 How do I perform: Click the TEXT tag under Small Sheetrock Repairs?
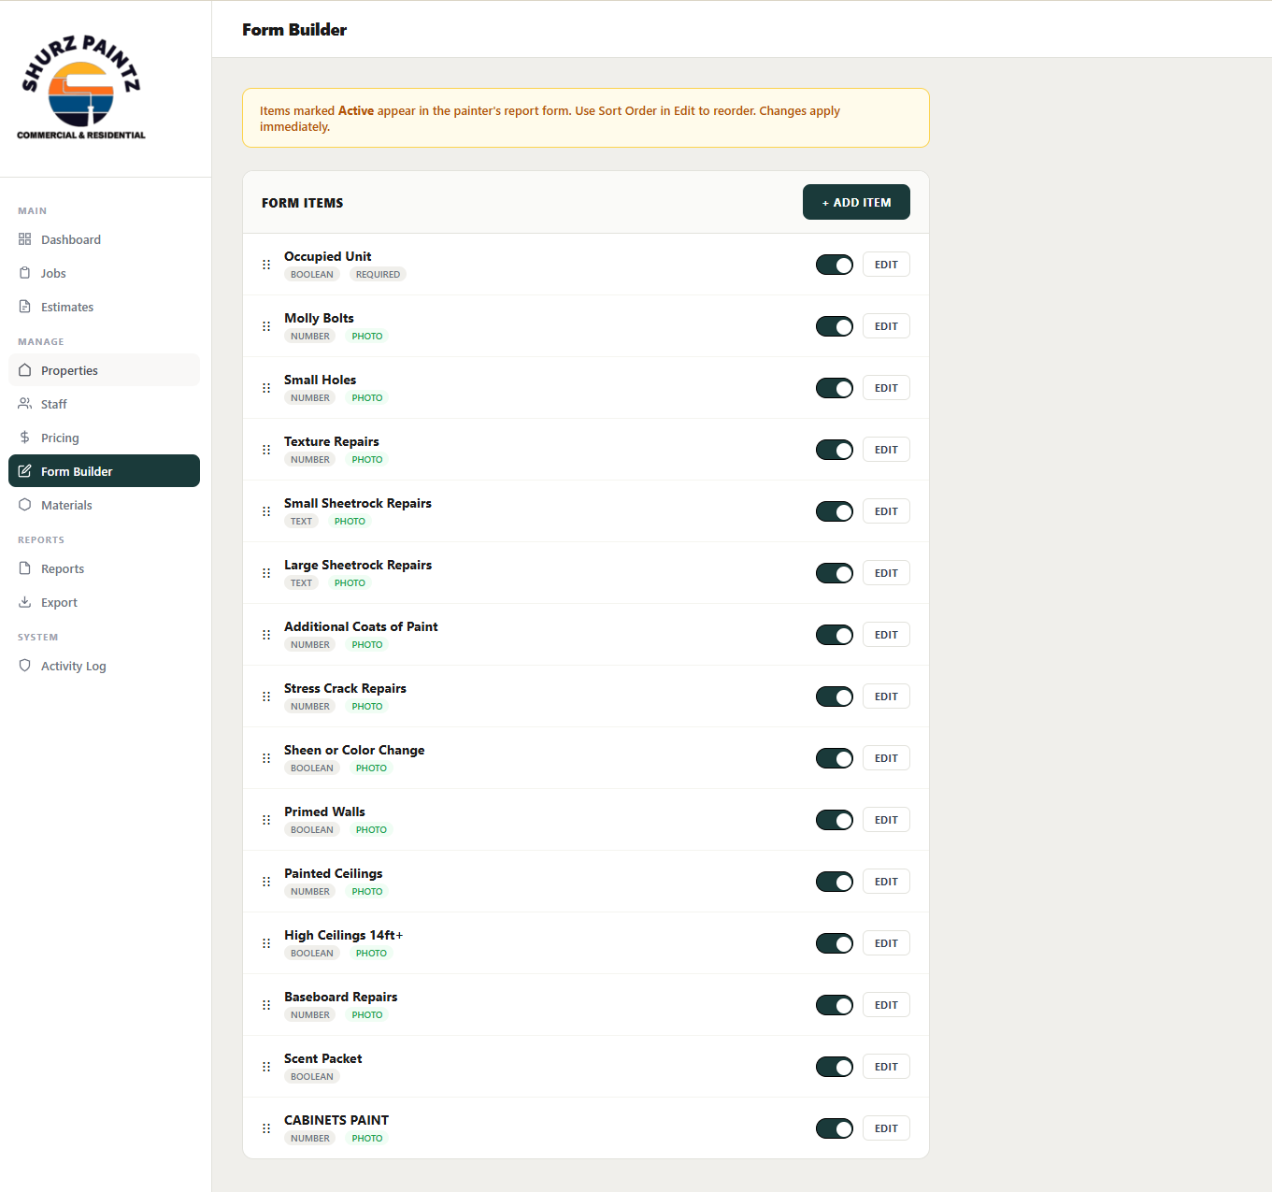(301, 522)
